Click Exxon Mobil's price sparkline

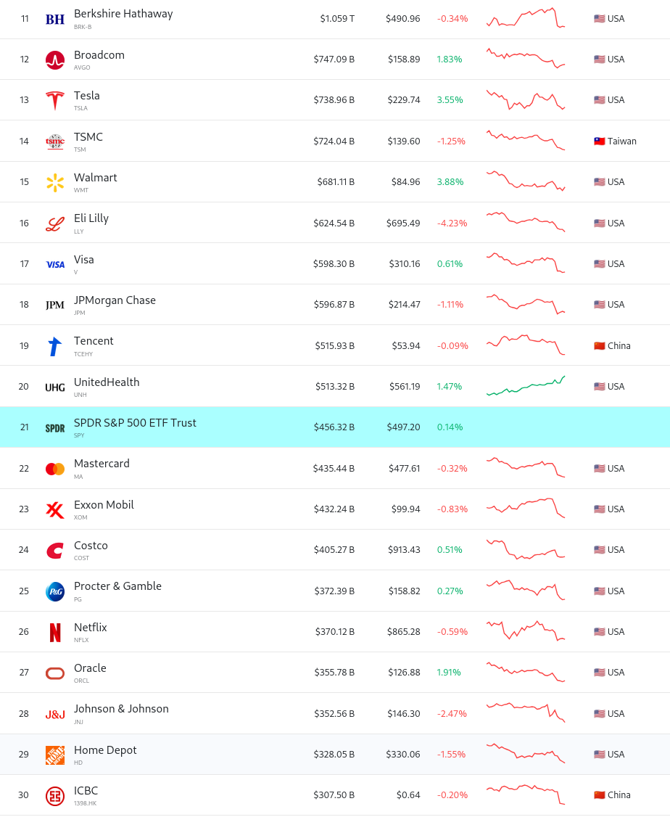tap(526, 508)
